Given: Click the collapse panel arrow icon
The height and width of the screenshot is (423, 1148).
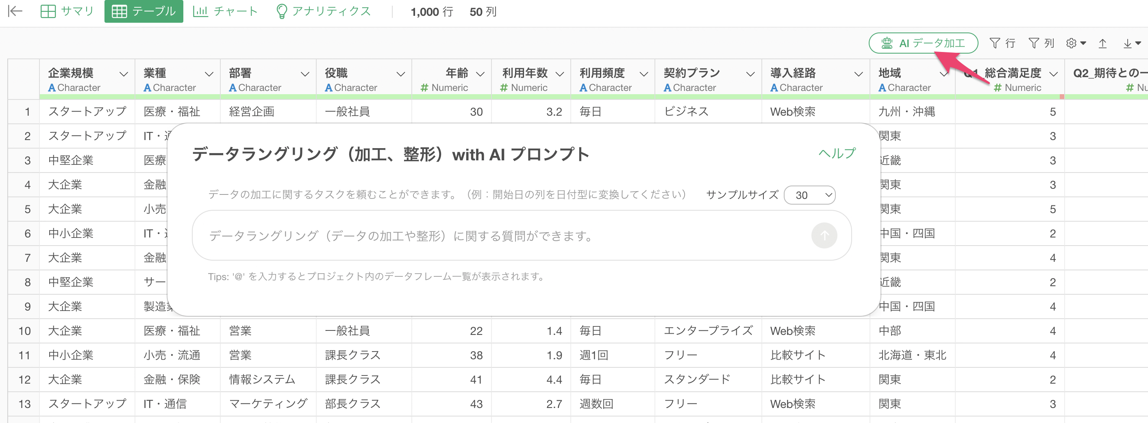Looking at the screenshot, I should pos(15,11).
